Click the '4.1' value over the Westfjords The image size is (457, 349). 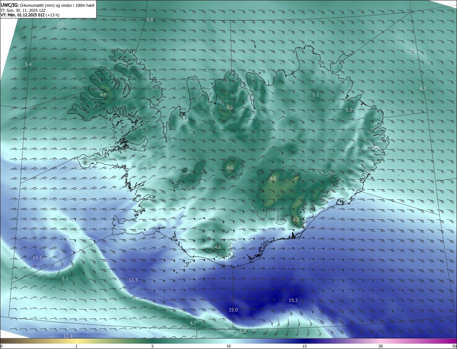103,95
